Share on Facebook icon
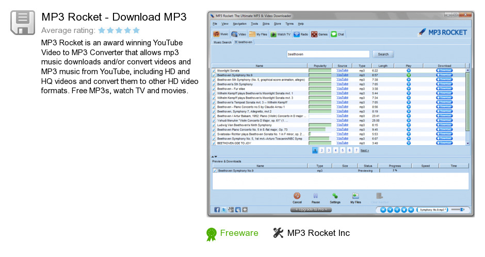This screenshot has height=257, width=485. pos(217,210)
